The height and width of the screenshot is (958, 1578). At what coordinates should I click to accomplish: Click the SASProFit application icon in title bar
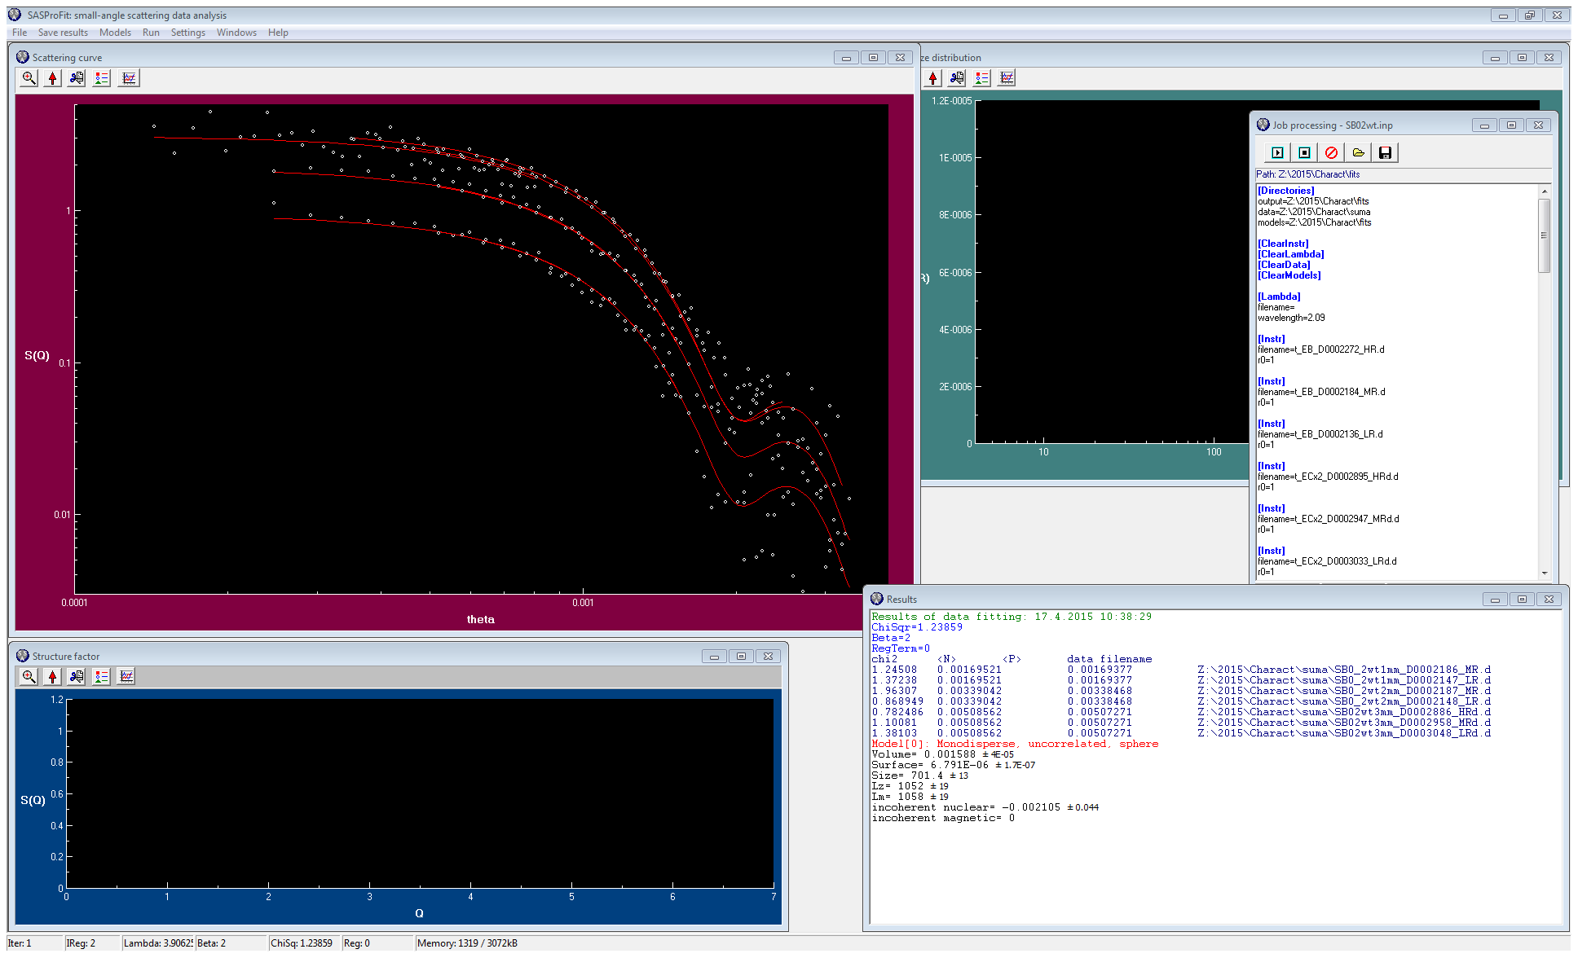[15, 15]
